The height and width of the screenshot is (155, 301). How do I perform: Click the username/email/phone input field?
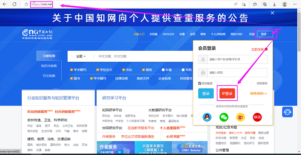[x=237, y=59]
